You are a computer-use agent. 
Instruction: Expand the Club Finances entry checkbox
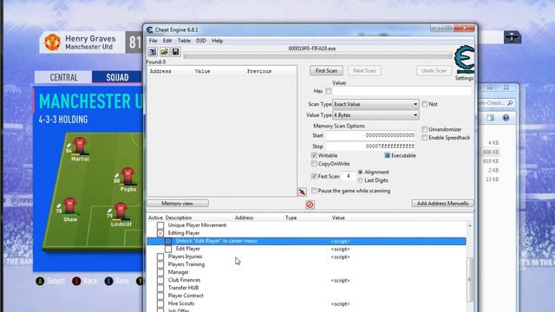click(x=160, y=280)
